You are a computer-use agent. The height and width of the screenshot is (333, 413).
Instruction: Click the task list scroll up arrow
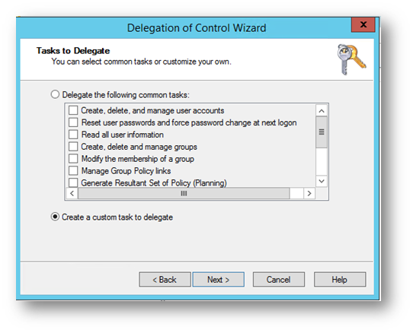[322, 111]
